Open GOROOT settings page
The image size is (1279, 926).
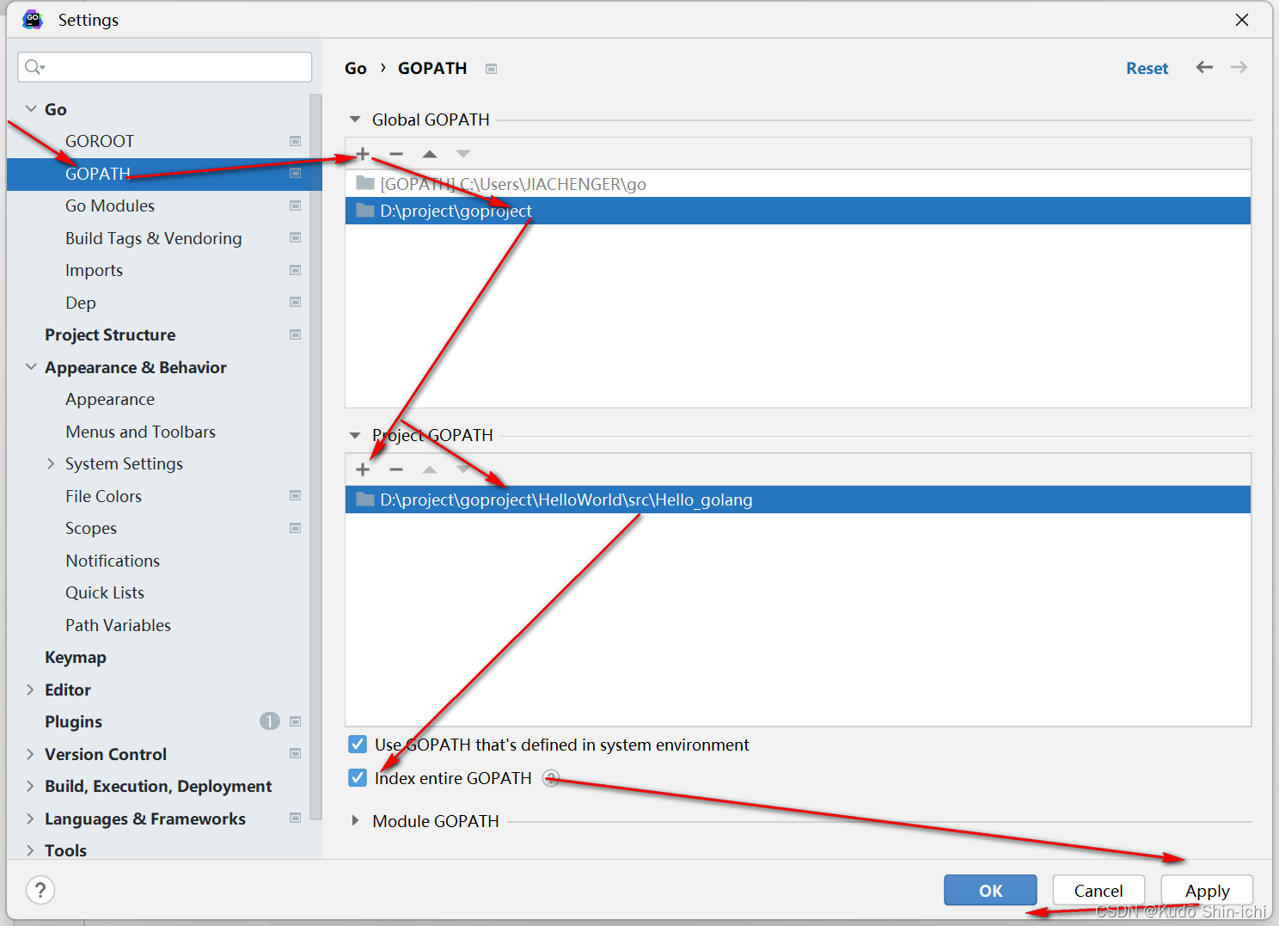(100, 141)
